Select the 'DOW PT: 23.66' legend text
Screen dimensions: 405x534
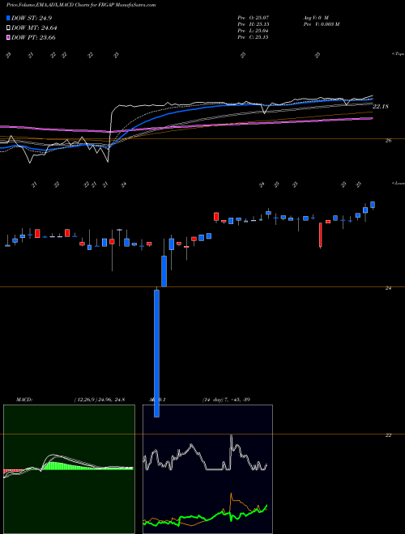click(x=33, y=37)
